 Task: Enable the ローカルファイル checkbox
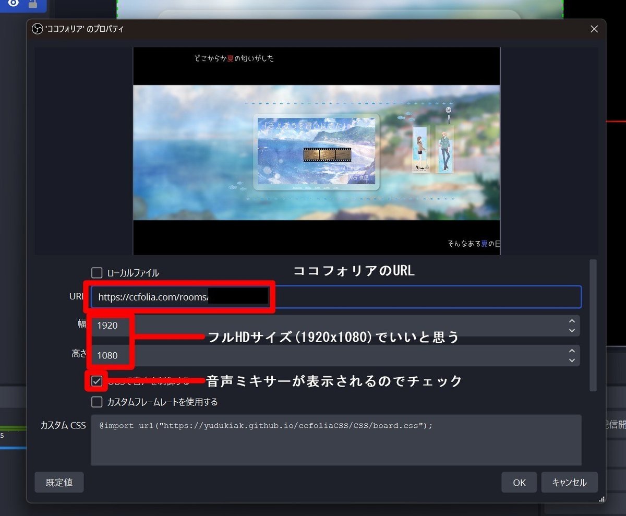97,272
